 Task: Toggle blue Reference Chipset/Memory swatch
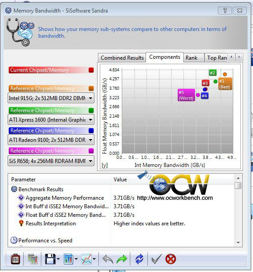click(91, 131)
